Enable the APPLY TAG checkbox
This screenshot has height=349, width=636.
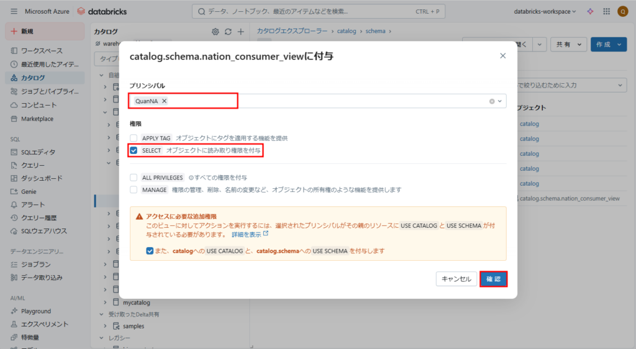pyautogui.click(x=134, y=138)
